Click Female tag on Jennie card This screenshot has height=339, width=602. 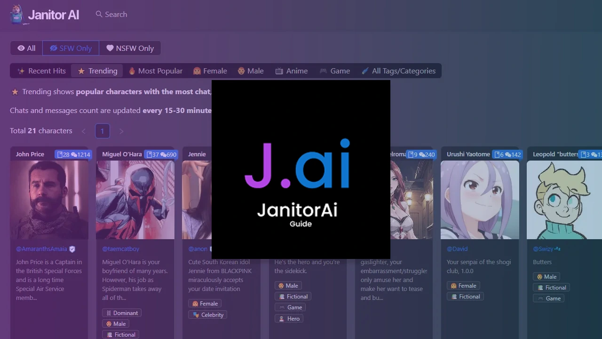pos(205,304)
